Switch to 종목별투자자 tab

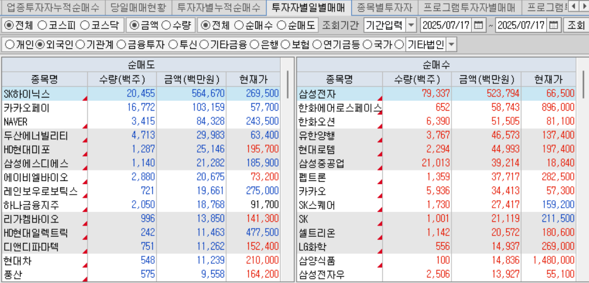tap(385, 6)
